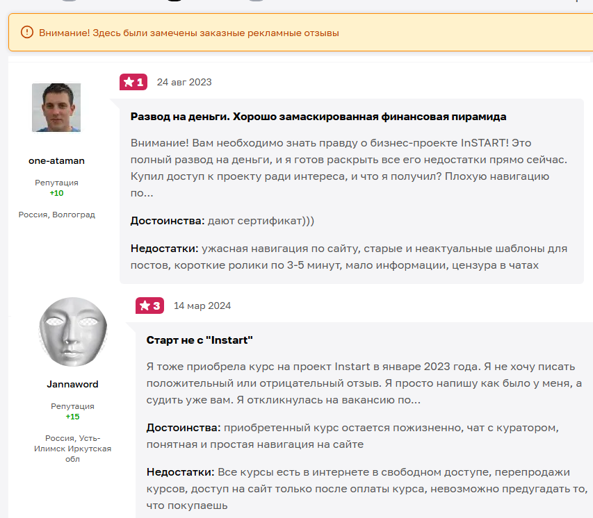Click the first review's Недостатки paragraph
The height and width of the screenshot is (518, 593).
click(x=349, y=257)
